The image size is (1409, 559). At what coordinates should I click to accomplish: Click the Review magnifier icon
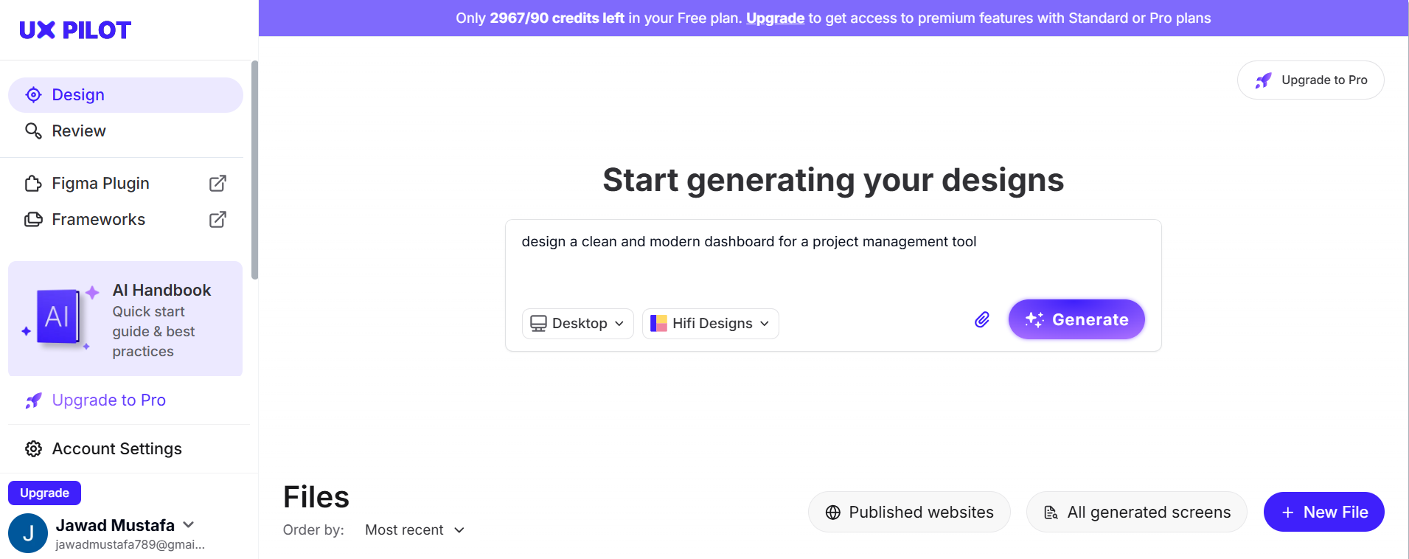(x=33, y=131)
